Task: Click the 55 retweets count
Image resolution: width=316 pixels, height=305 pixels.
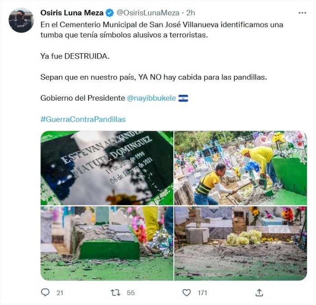Action: point(131,293)
